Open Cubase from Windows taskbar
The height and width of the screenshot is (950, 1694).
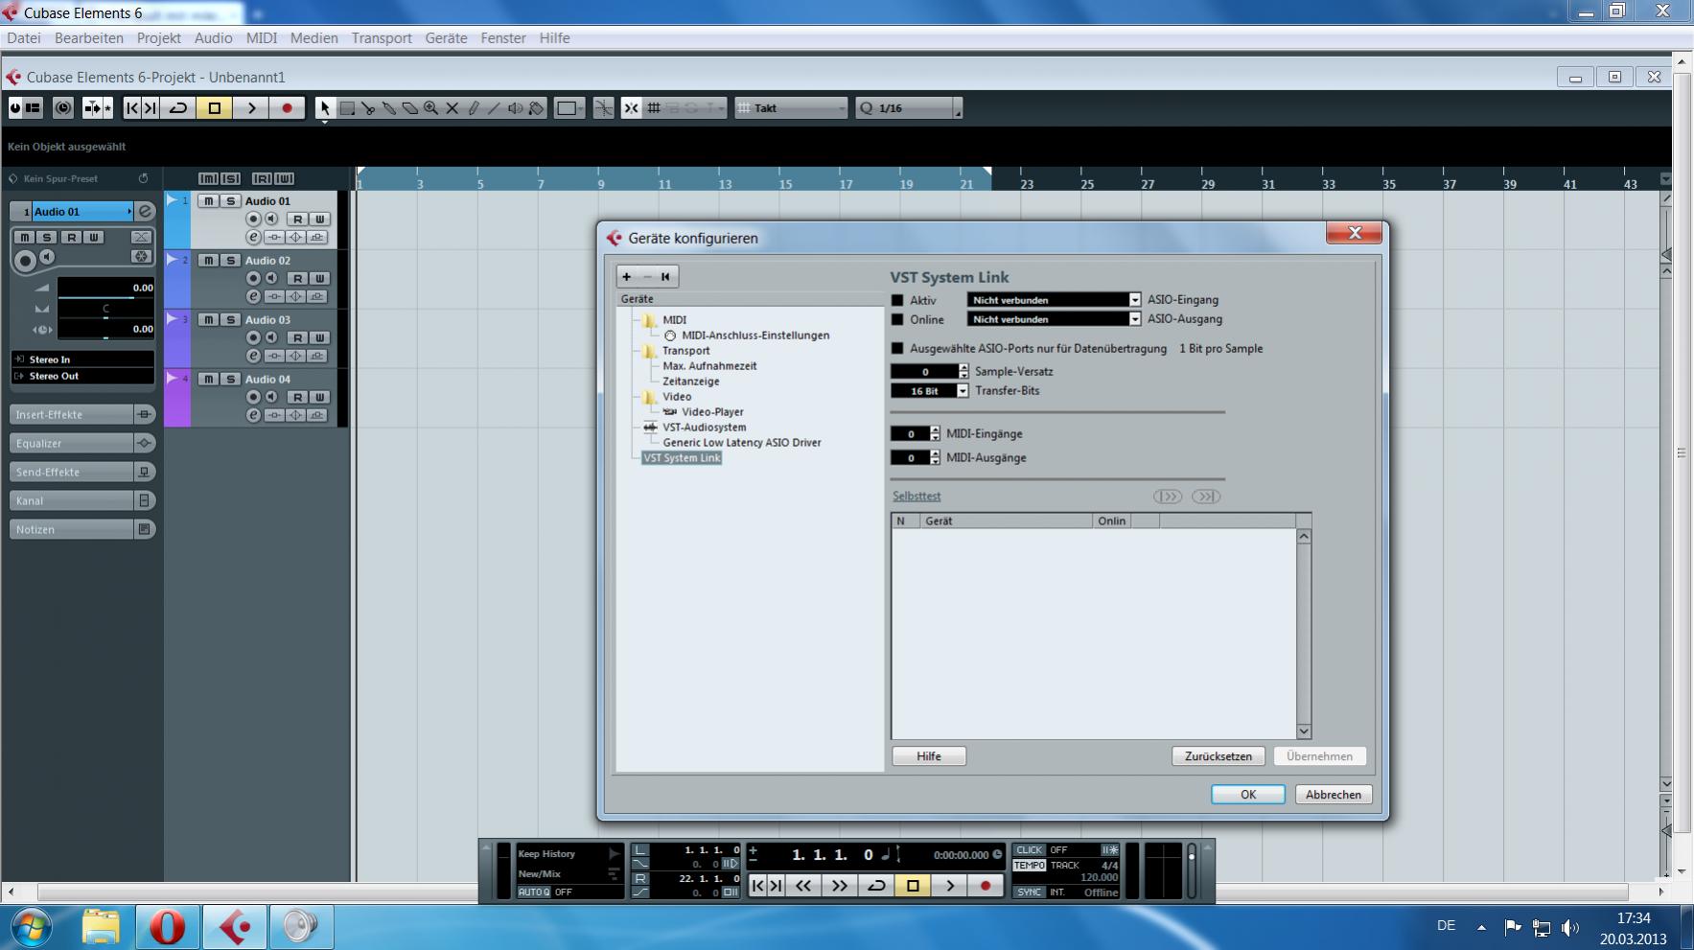click(235, 927)
